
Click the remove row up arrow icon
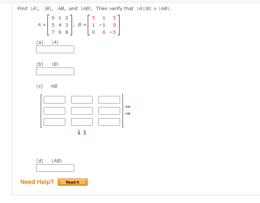pyautogui.click(x=85, y=132)
